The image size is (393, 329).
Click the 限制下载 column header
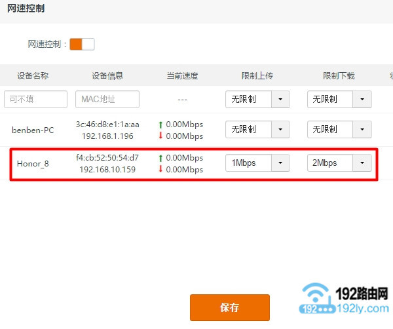tap(339, 75)
